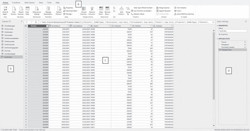Open Use First Row as Headers dropdown
Image resolution: width=250 pixels, height=131 pixels.
(142, 11)
